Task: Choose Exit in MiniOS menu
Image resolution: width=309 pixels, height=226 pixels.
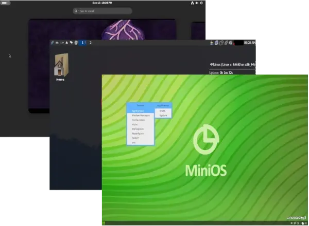Action: 140,142
